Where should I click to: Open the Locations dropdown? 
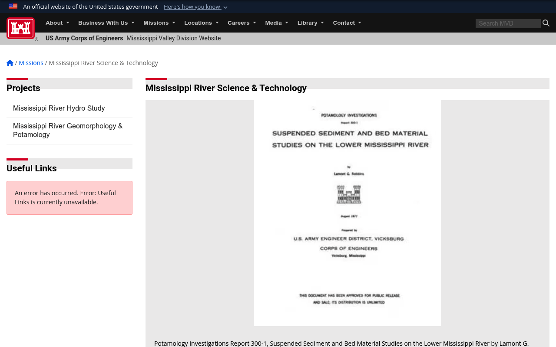[202, 23]
